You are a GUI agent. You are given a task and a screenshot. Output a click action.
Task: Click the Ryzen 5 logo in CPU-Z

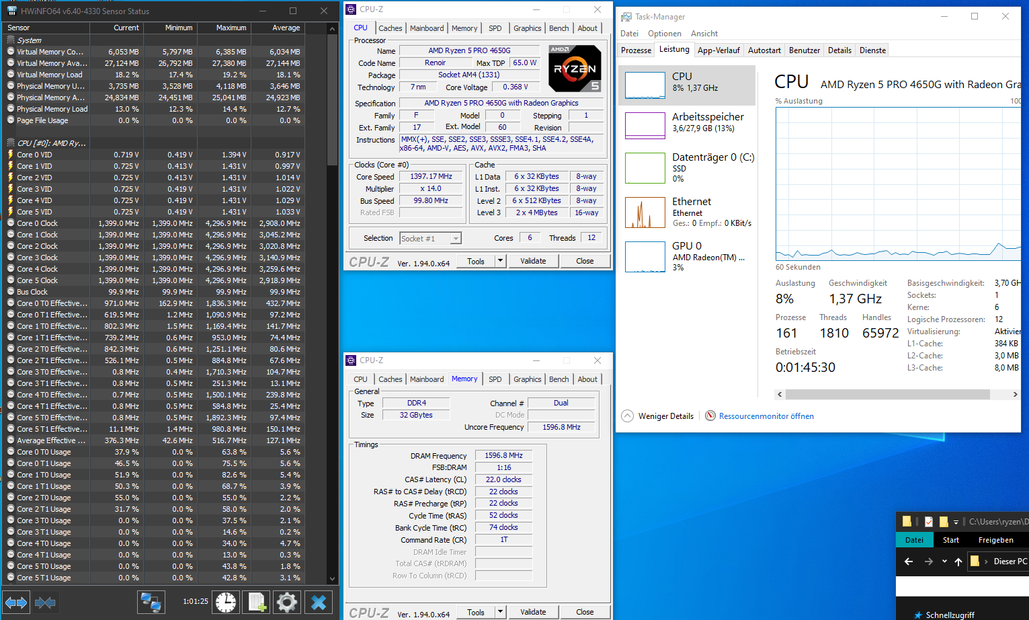pos(575,69)
